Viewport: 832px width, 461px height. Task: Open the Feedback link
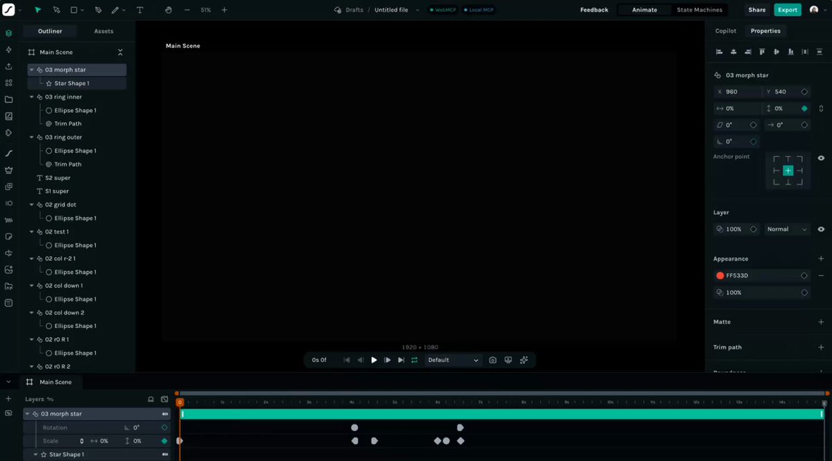click(x=594, y=10)
